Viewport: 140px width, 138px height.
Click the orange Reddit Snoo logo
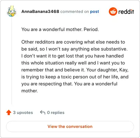pos(113,11)
